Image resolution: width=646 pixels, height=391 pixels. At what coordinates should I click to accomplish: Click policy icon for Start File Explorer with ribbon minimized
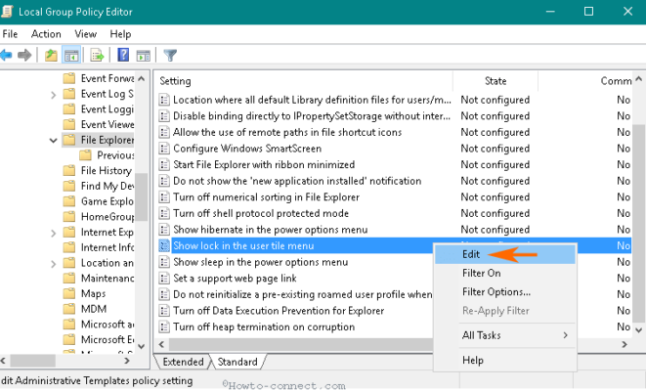pos(164,164)
